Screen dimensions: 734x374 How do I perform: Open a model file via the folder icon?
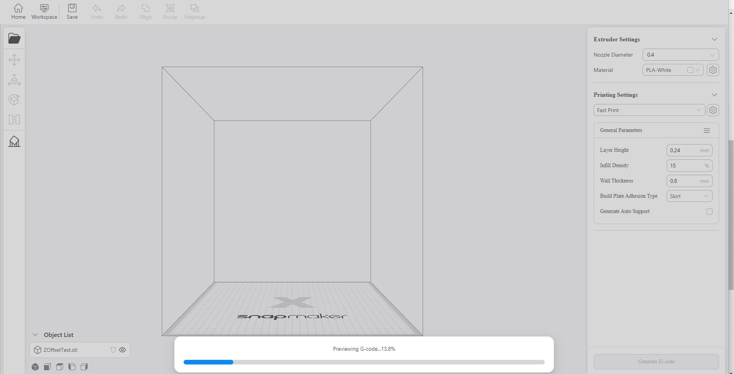(x=14, y=38)
